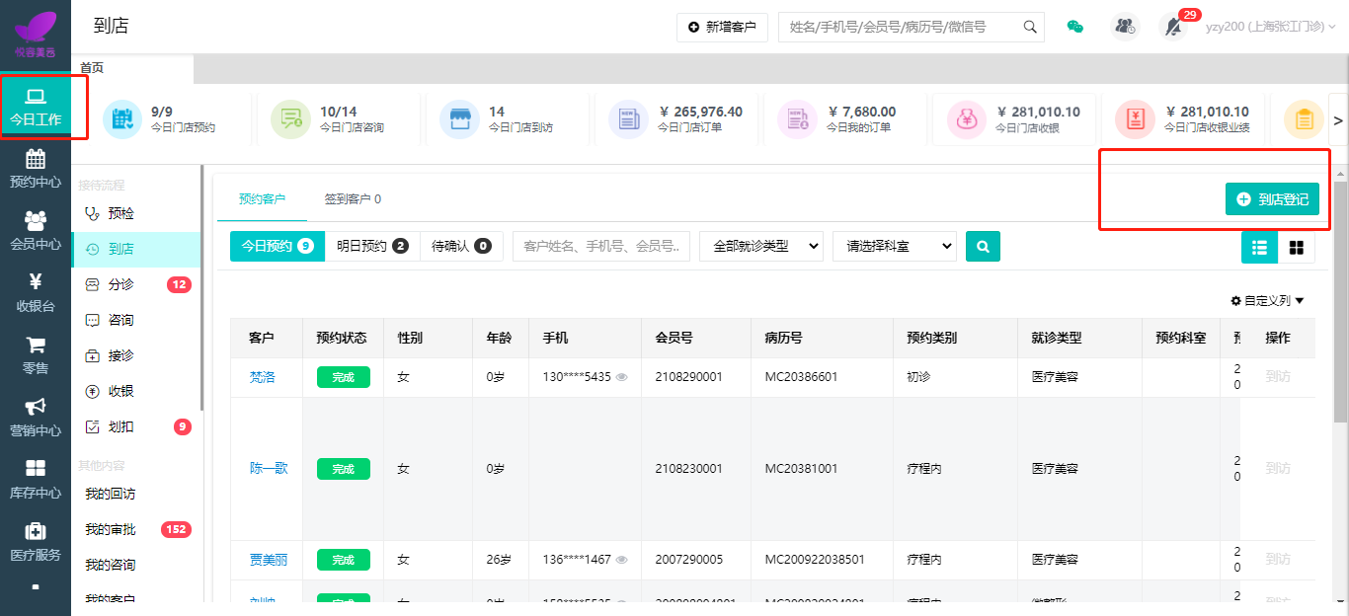Reveal phone number 130****5435 with eye icon
This screenshot has width=1349, height=616.
622,377
